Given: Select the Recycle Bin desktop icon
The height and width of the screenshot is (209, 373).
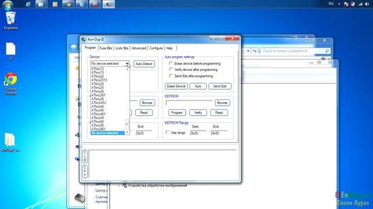Looking at the screenshot, I should pos(10,20).
